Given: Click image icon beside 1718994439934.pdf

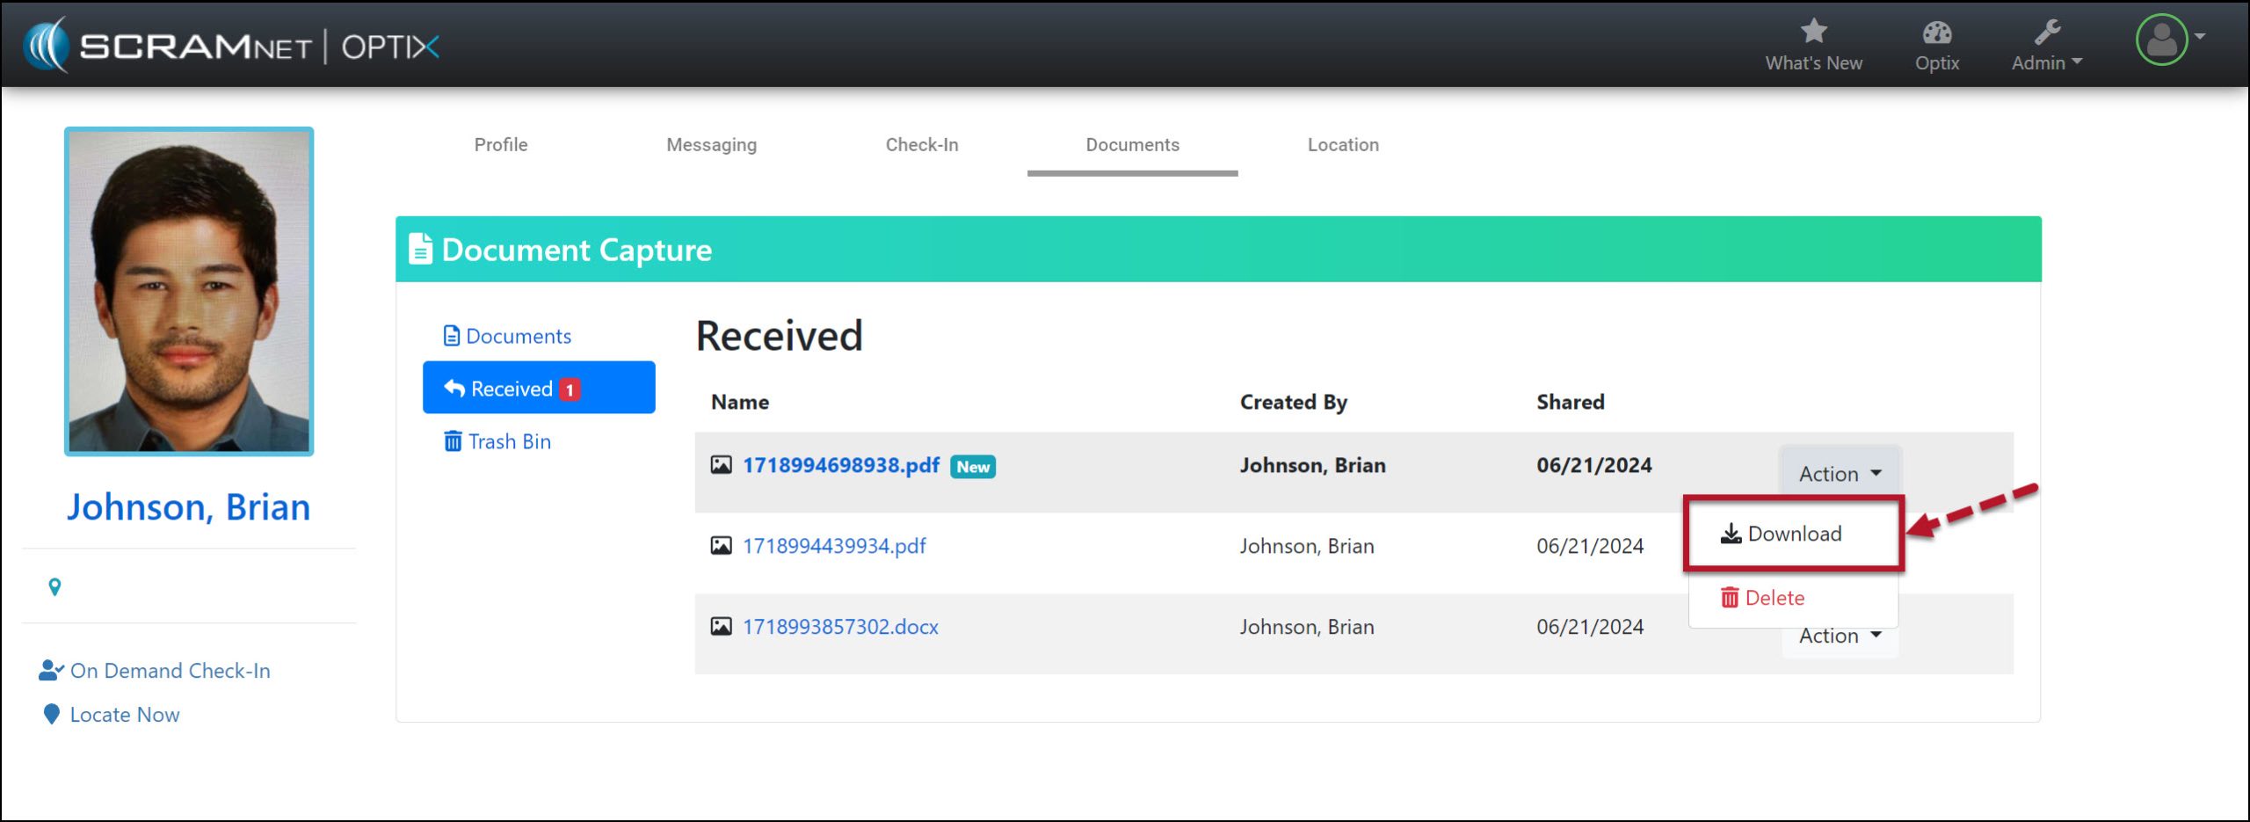Looking at the screenshot, I should (721, 546).
